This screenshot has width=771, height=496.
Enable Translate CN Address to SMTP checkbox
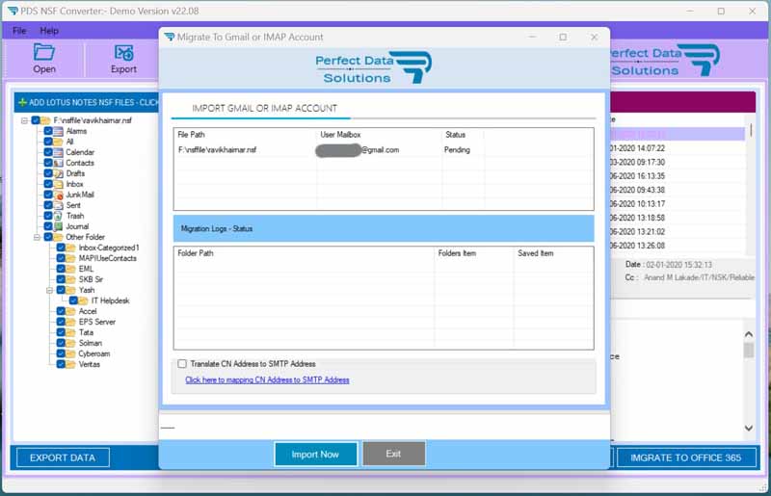(182, 364)
